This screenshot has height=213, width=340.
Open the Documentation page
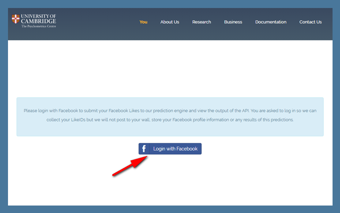pyautogui.click(x=270, y=22)
